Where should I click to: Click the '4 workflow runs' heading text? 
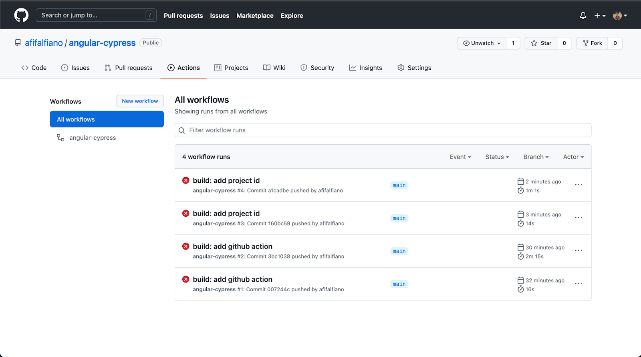point(206,157)
